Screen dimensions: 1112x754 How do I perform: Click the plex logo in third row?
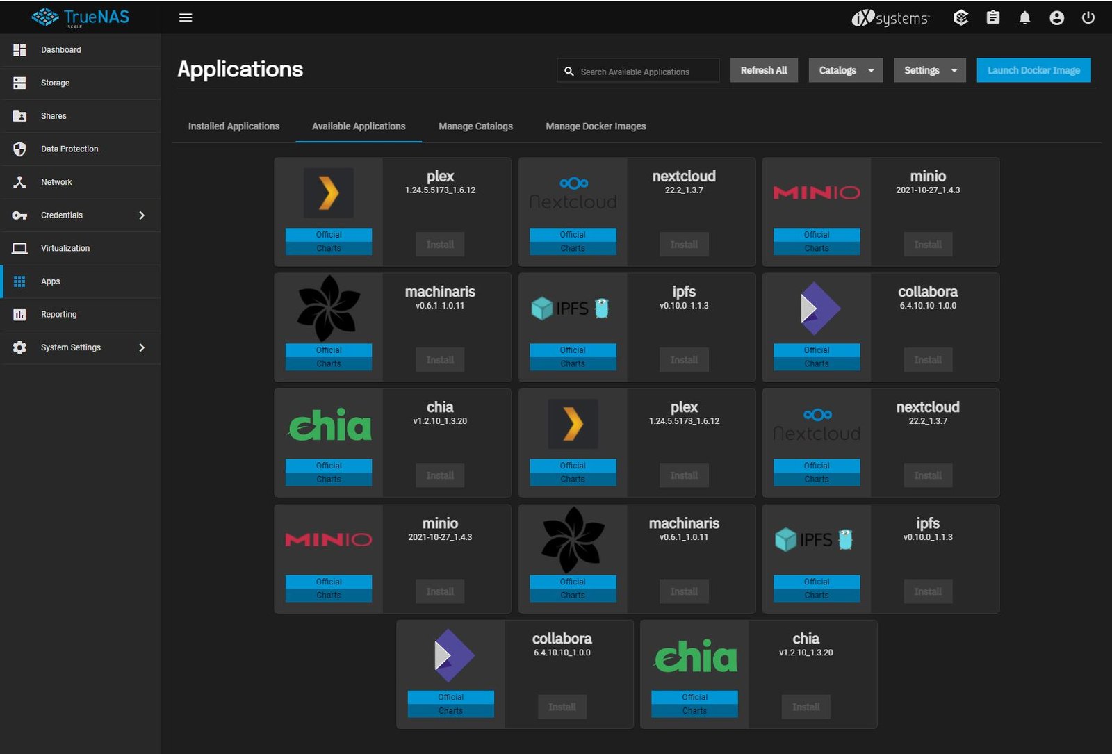(573, 424)
